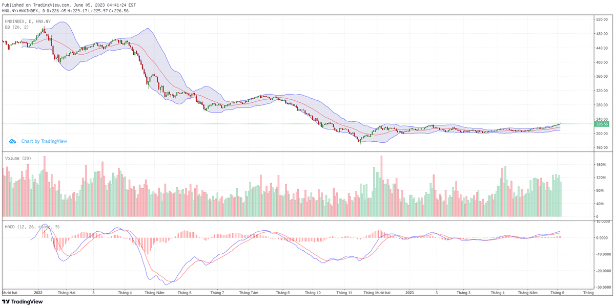Click the 0.0000 MACD axis label

coord(602,238)
